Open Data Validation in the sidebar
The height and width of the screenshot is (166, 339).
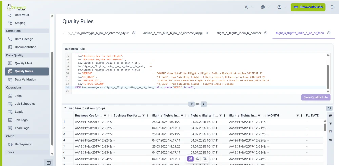(27, 79)
